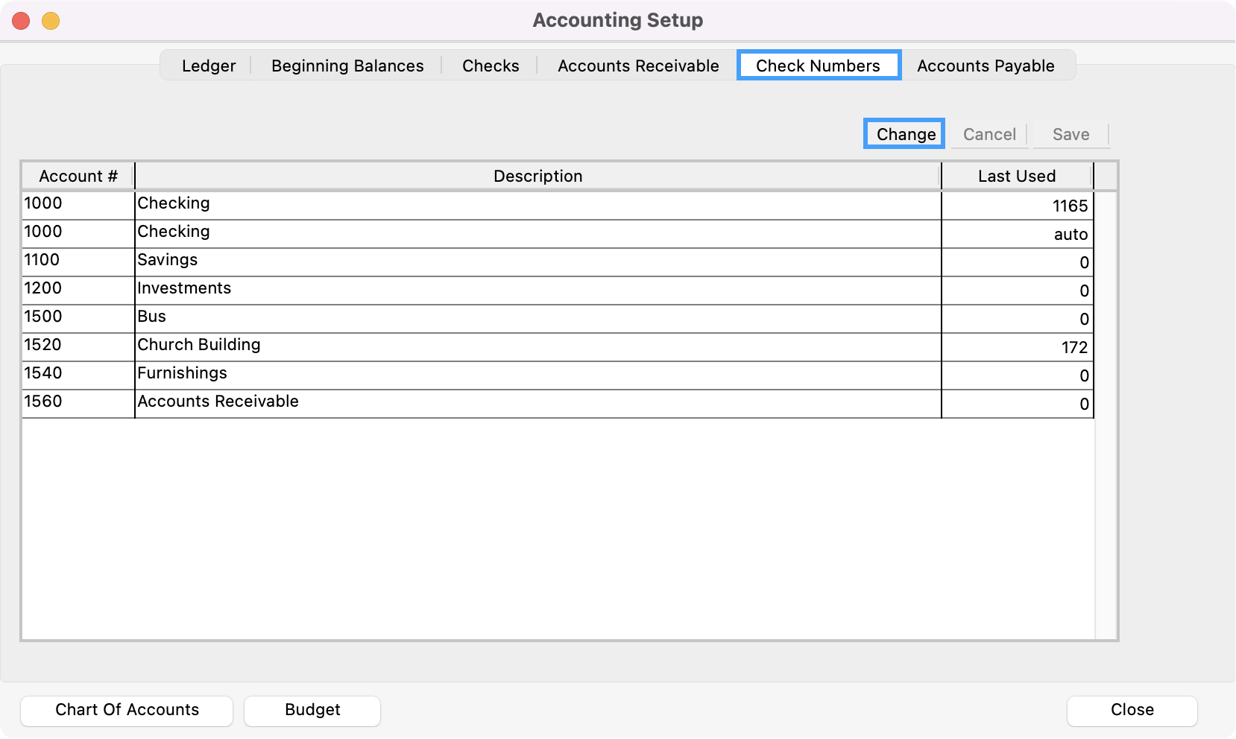Click Church Building last used 172
1236x739 pixels.
click(x=1073, y=348)
